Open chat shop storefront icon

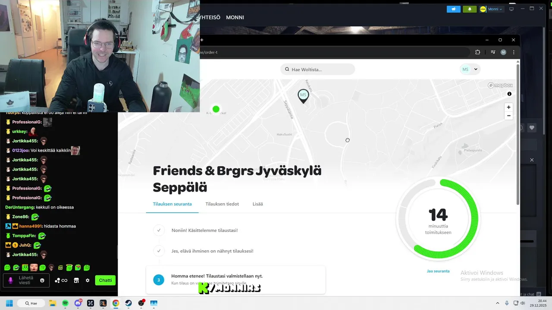(76, 280)
